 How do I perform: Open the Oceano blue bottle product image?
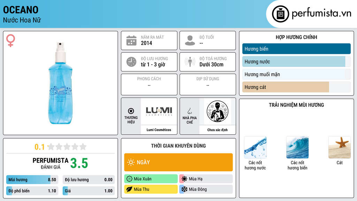[x=60, y=82]
